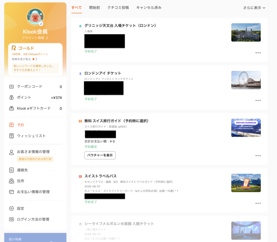This screenshot has height=242, width=277.
Task: Click the 予約 bookings icon in sidebar
Action: point(12,125)
